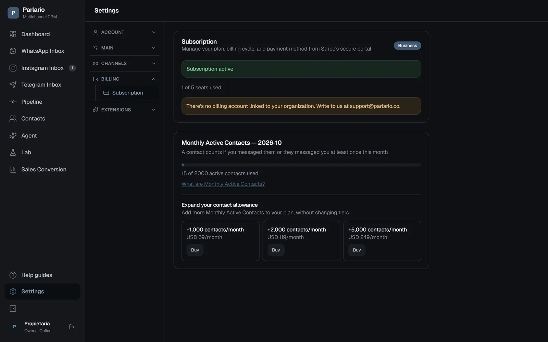Go to WhatsApp Inbox
548x342 pixels.
click(x=42, y=51)
